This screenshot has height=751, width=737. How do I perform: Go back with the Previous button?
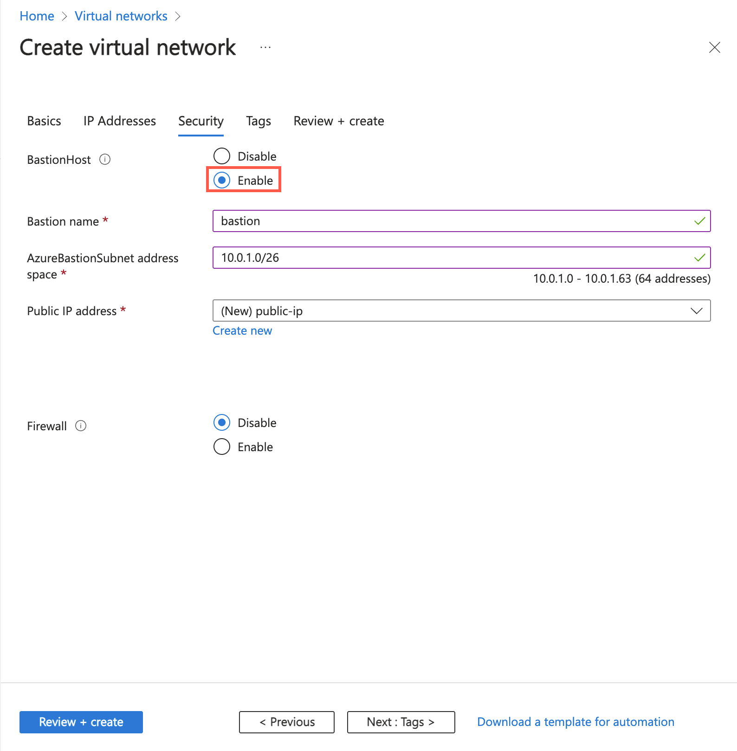(287, 722)
